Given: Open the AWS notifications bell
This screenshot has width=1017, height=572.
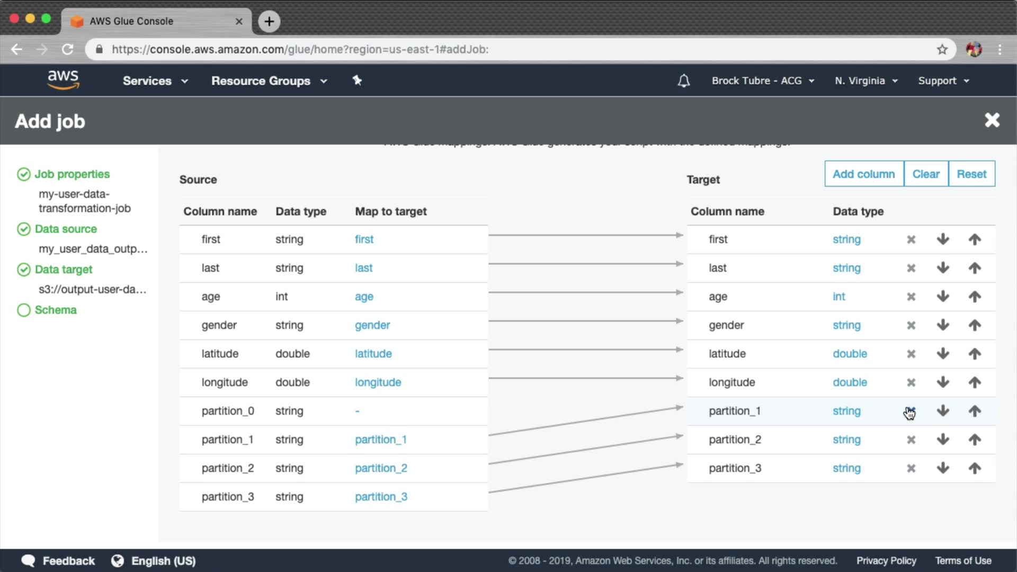Looking at the screenshot, I should click(x=683, y=81).
